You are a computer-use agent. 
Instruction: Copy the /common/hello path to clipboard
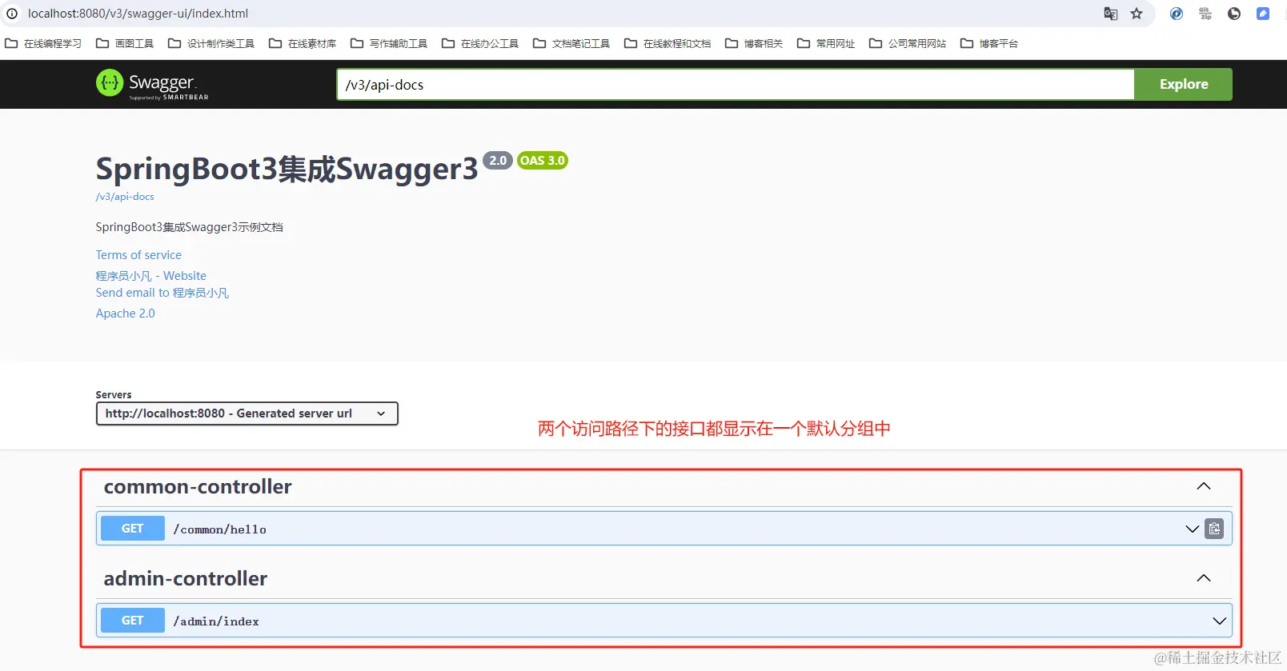(1214, 529)
